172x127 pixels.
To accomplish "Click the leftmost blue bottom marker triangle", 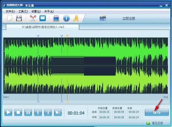I will [38, 101].
